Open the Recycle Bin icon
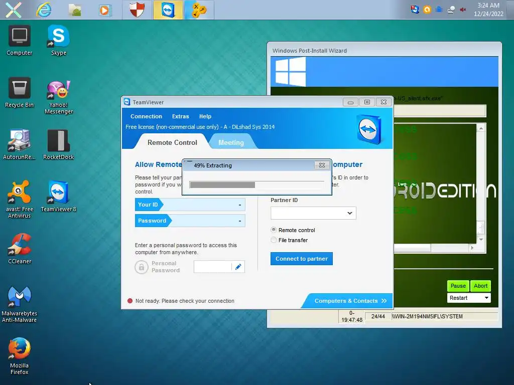514x385 pixels. 20,92
